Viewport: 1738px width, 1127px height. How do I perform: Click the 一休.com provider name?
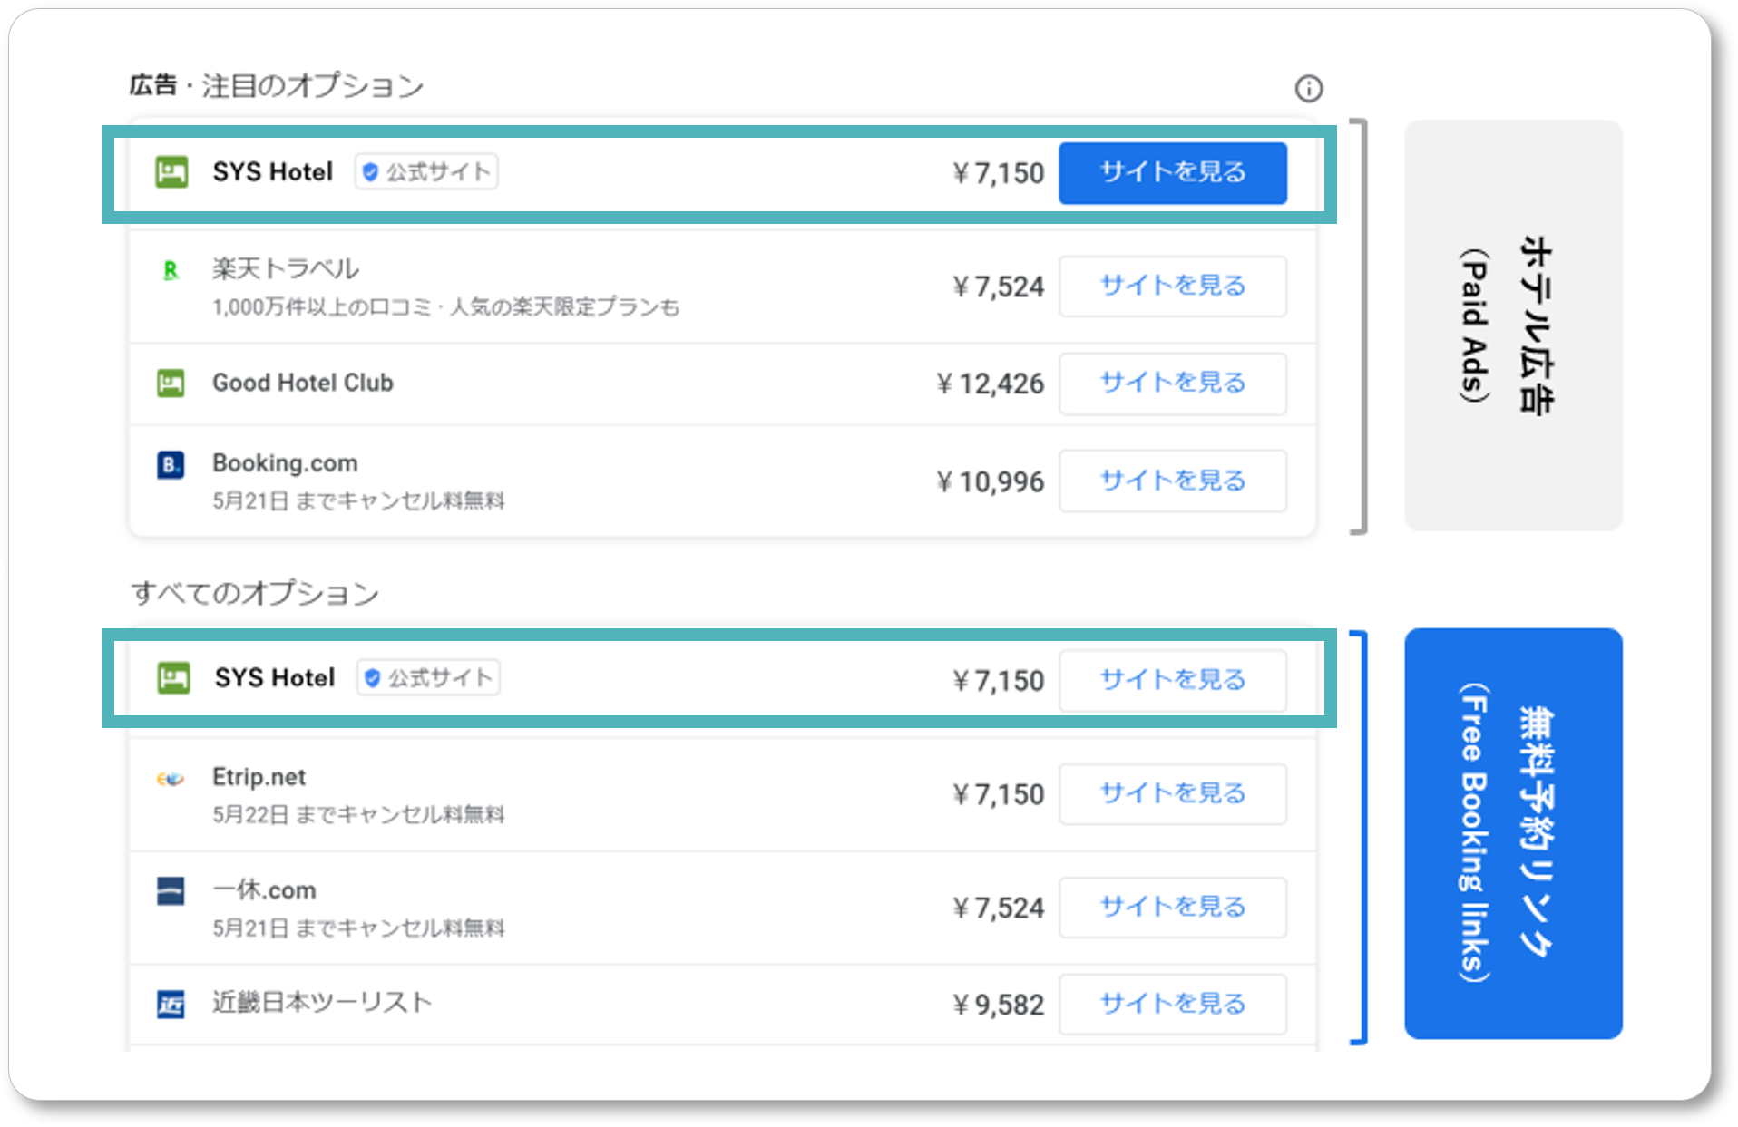click(264, 890)
